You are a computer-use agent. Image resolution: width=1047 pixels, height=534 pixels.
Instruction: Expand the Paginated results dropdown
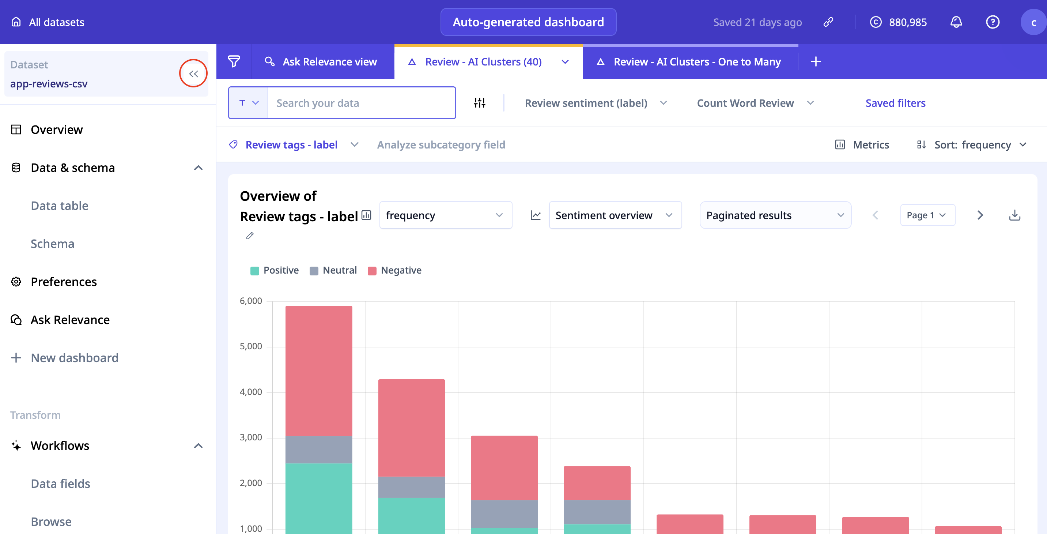775,215
